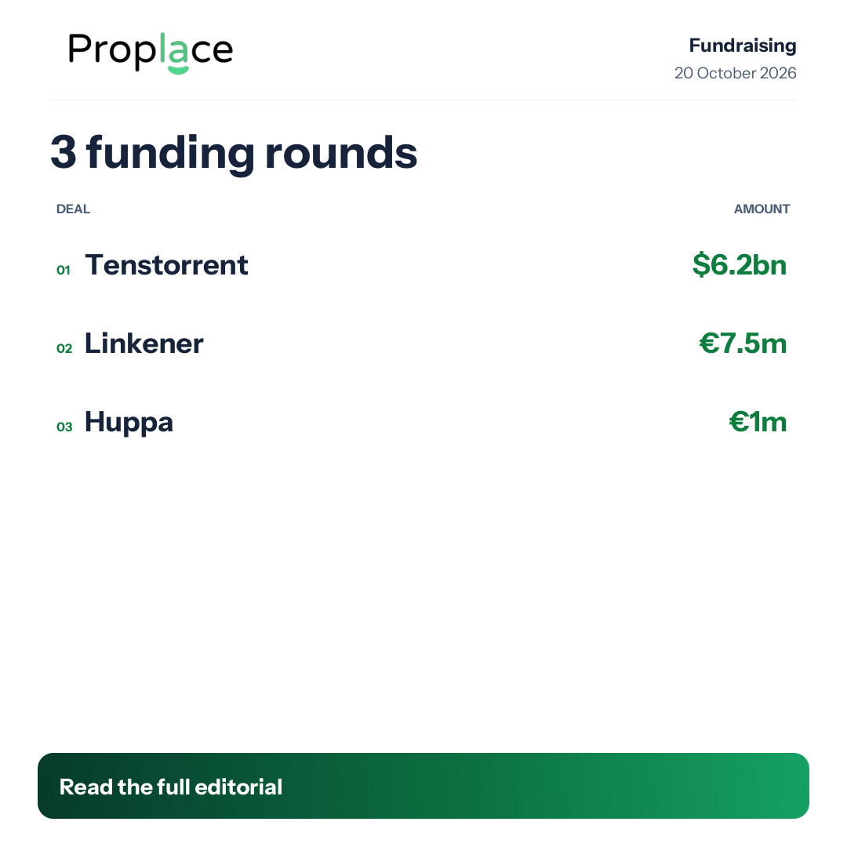
Task: Click the 02 rank number
Action: tap(64, 348)
